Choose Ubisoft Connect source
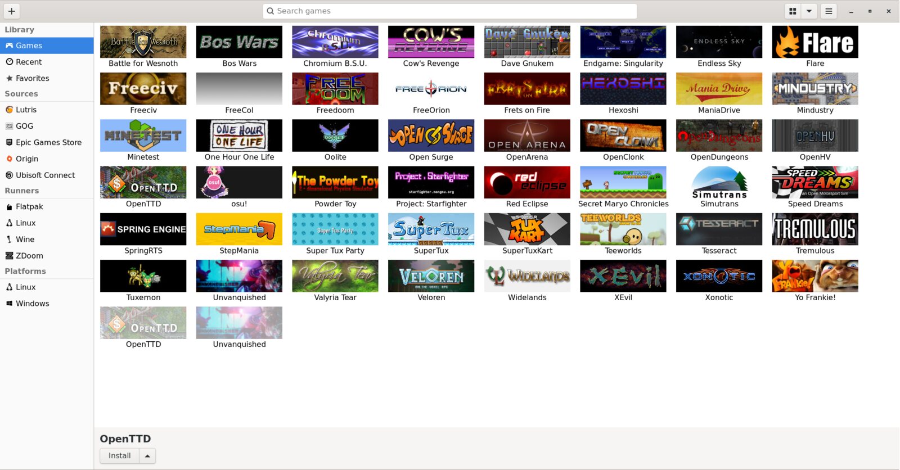The image size is (900, 470). point(47,175)
